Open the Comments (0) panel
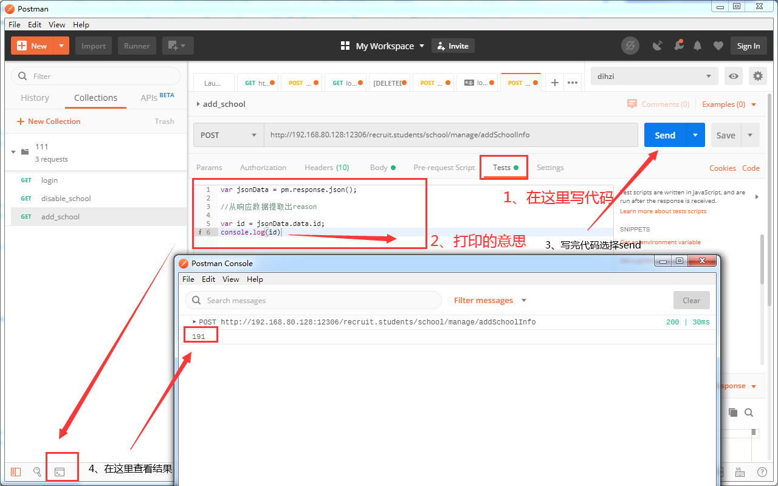This screenshot has height=486, width=778. point(658,104)
